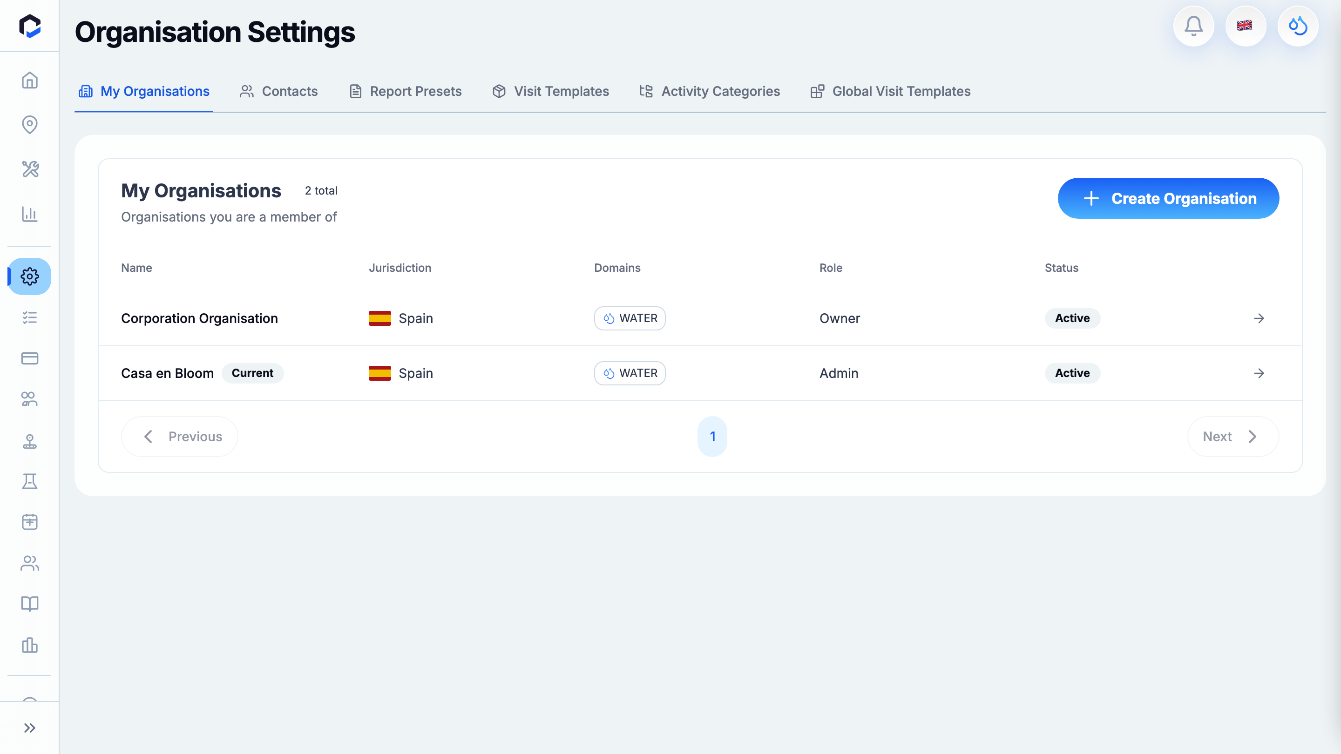Image resolution: width=1341 pixels, height=754 pixels.
Task: Open the open book sidebar icon
Action: click(x=30, y=604)
